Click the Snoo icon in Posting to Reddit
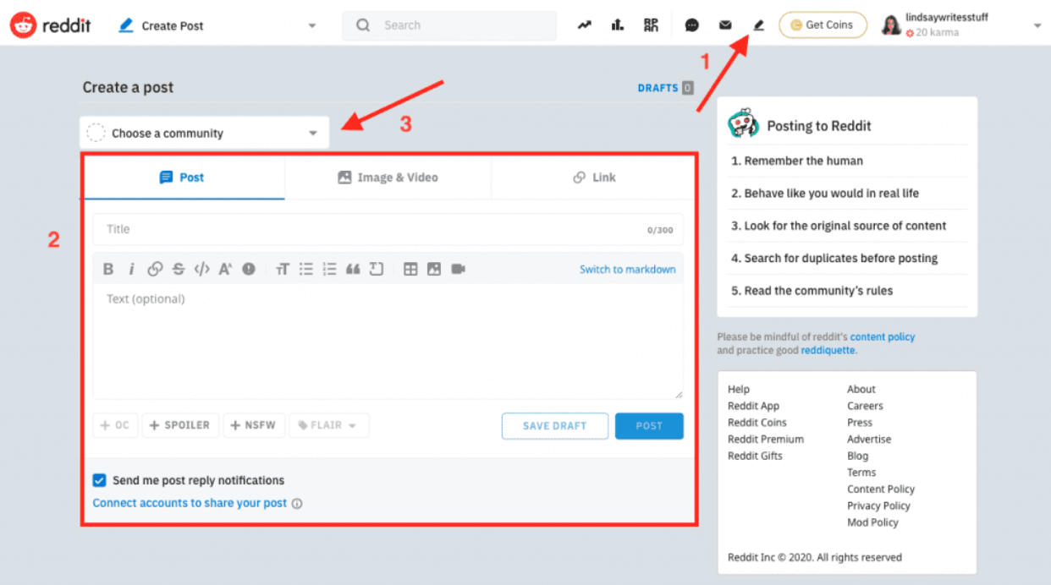1051x585 pixels. [x=744, y=124]
